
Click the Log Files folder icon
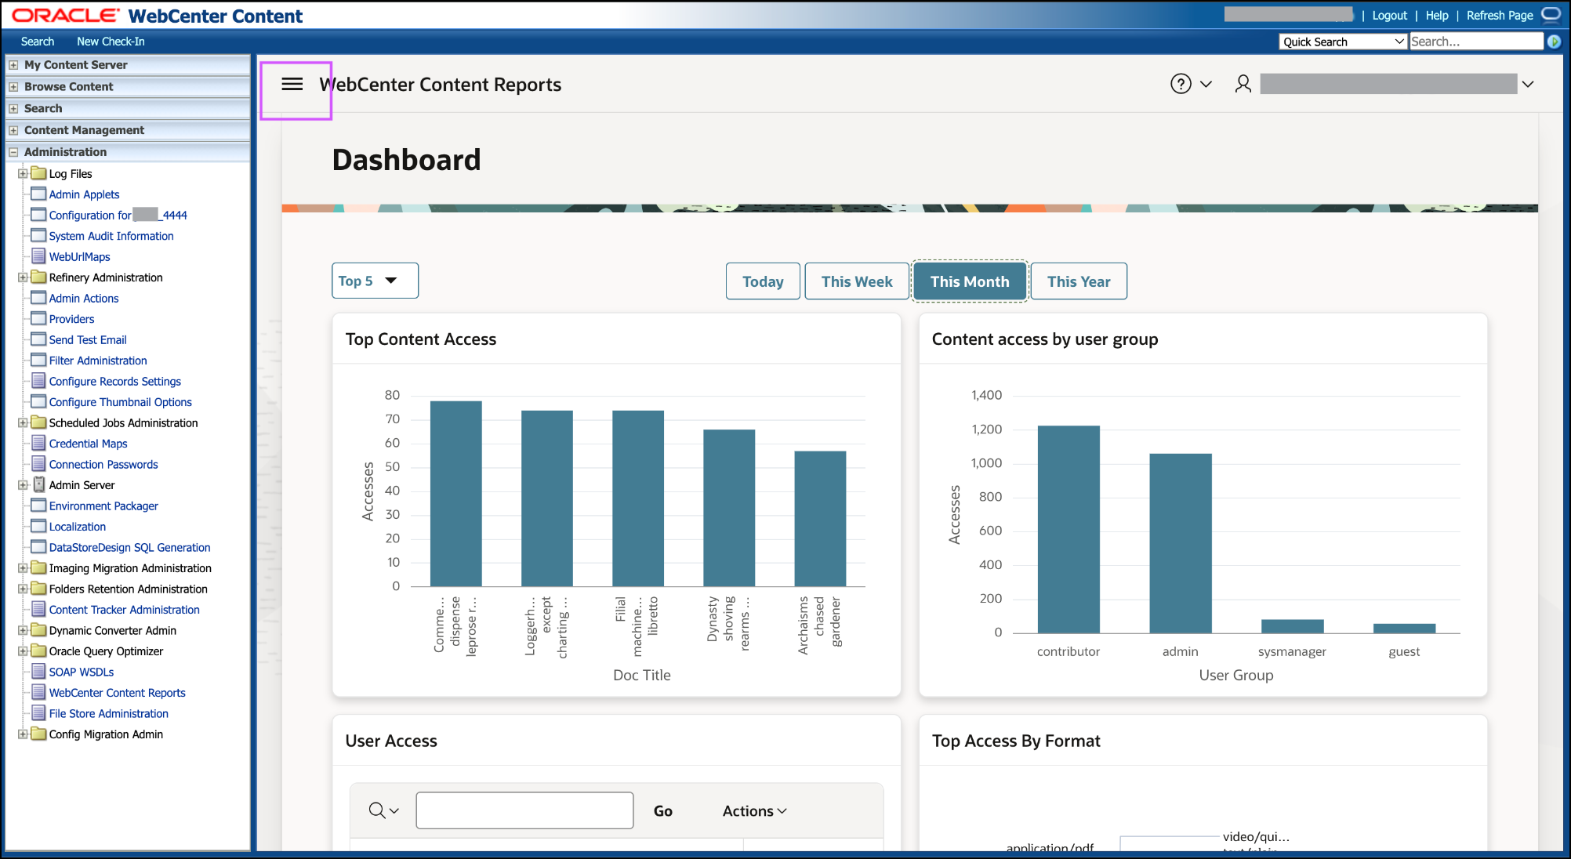pos(38,173)
